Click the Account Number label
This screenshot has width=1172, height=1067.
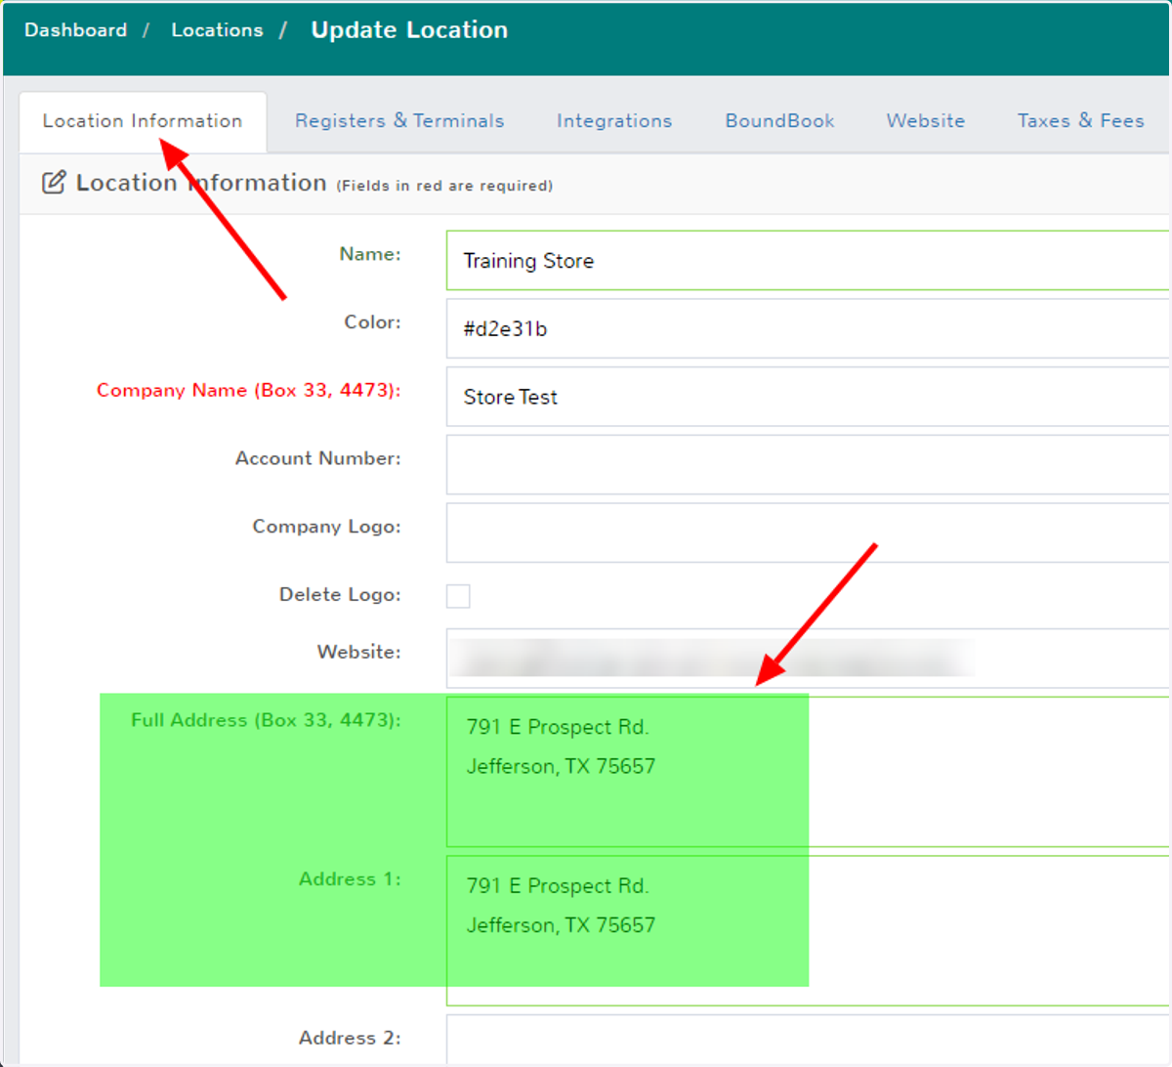[317, 458]
